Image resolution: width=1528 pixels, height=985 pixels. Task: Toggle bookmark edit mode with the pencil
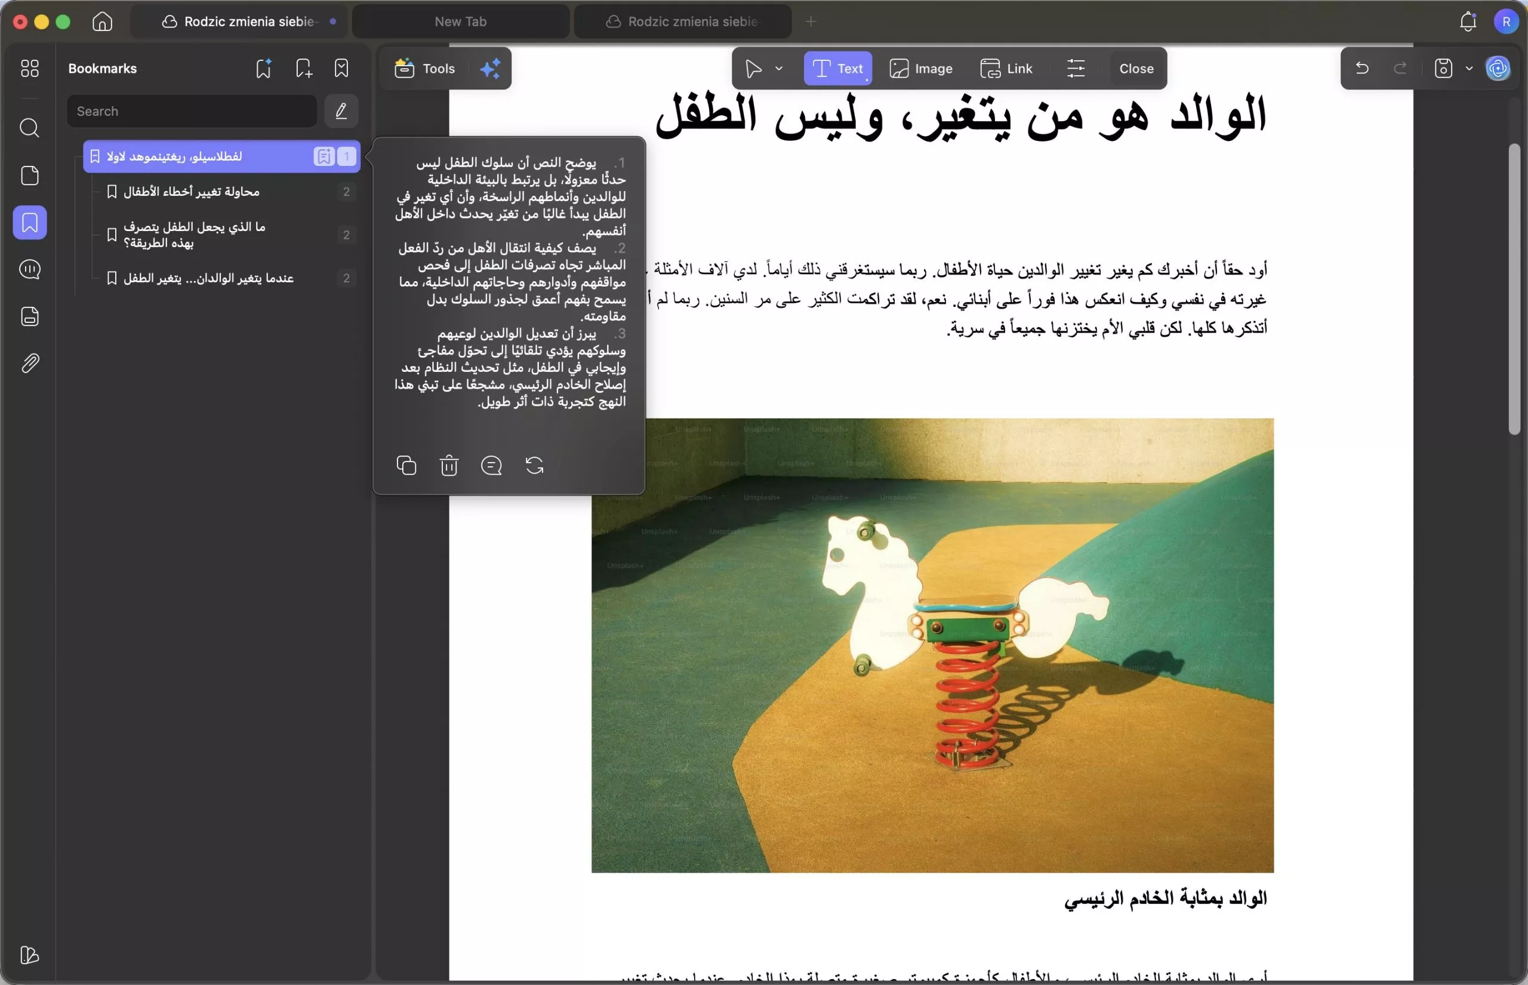click(341, 110)
